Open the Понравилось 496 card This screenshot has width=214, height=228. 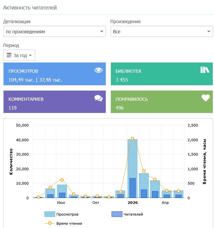point(162,102)
